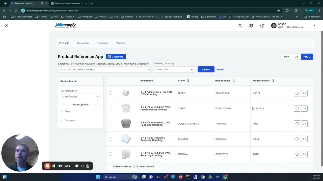Image resolution: width=323 pixels, height=181 pixels.
Task: Sort results by Item Number arrows
Action: (233, 81)
